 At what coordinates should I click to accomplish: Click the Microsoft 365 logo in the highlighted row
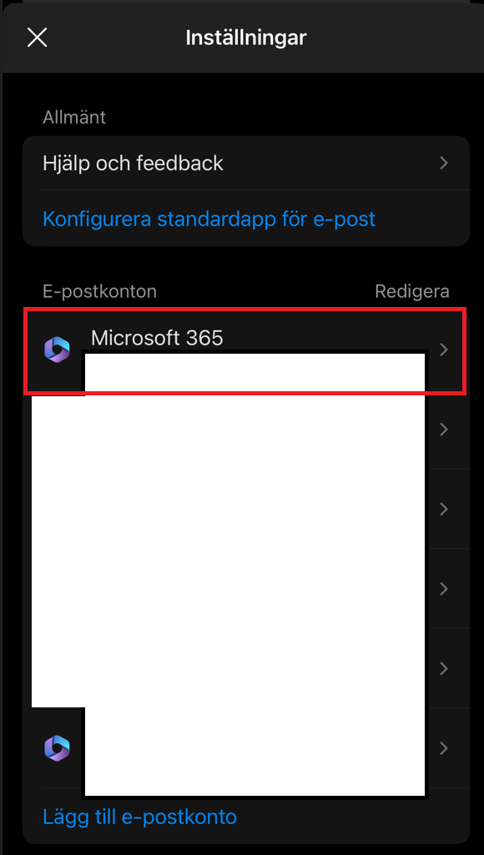click(x=58, y=350)
